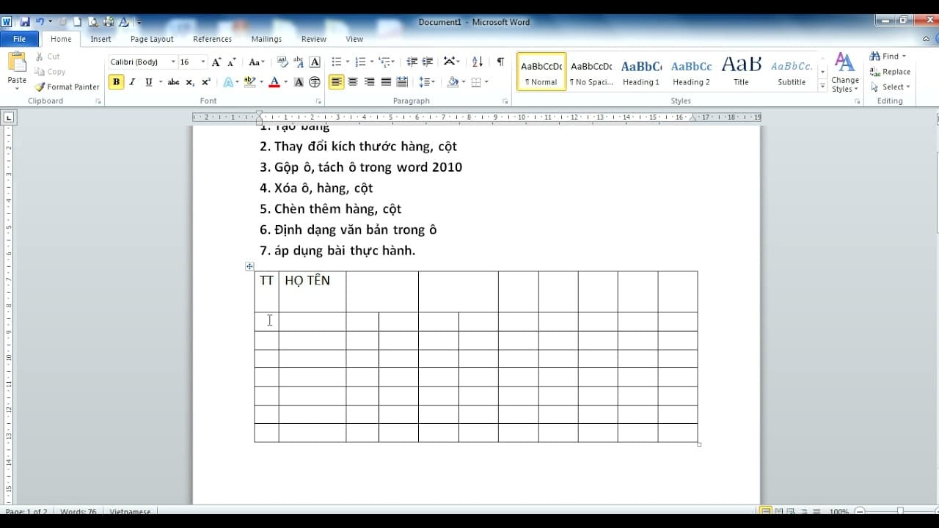Open the File tab
Image resolution: width=939 pixels, height=528 pixels.
(x=20, y=39)
